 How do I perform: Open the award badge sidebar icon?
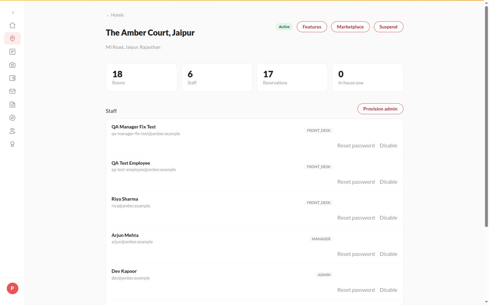click(x=12, y=144)
